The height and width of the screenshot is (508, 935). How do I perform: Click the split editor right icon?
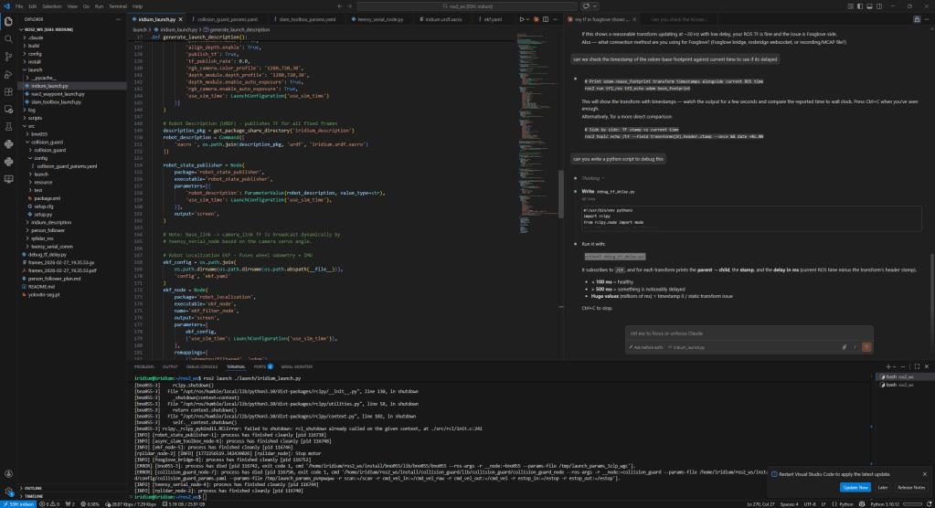coord(546,18)
